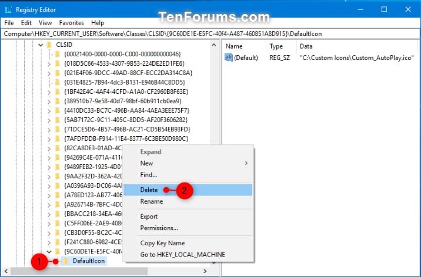This screenshot has height=277, width=421.
Task: Click the horizontal scroll left arrow
Action: point(6,271)
